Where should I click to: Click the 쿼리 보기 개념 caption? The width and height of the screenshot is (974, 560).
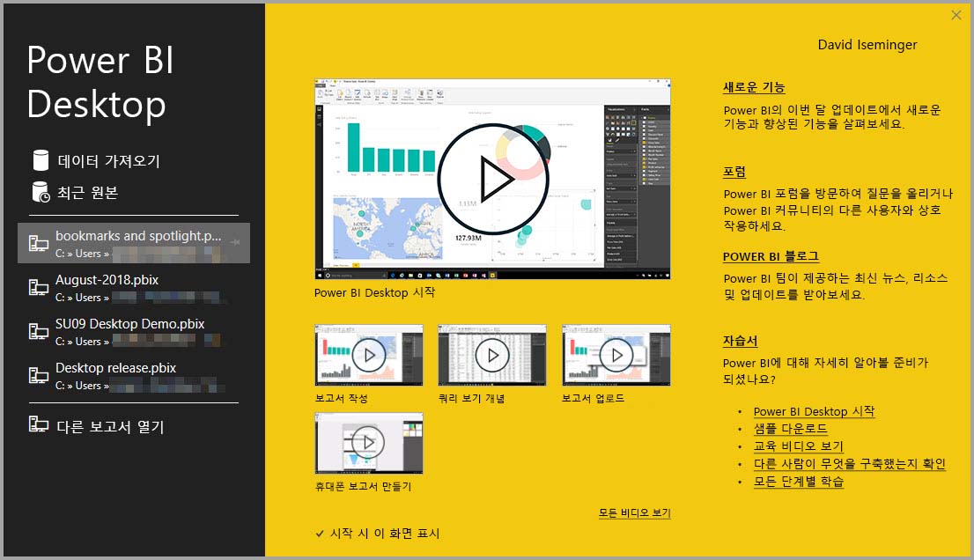coord(471,398)
